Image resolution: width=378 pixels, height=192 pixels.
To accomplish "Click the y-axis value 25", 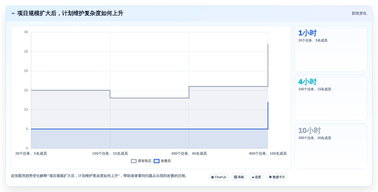I will pyautogui.click(x=26, y=52).
